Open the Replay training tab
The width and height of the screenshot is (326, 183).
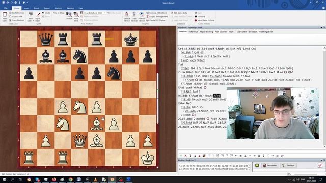point(206,32)
